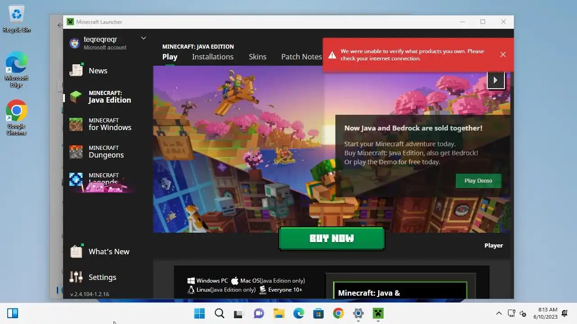This screenshot has width=577, height=324.
Task: Click Now Java and Bedrock are sold together! heading
Action: (413, 128)
